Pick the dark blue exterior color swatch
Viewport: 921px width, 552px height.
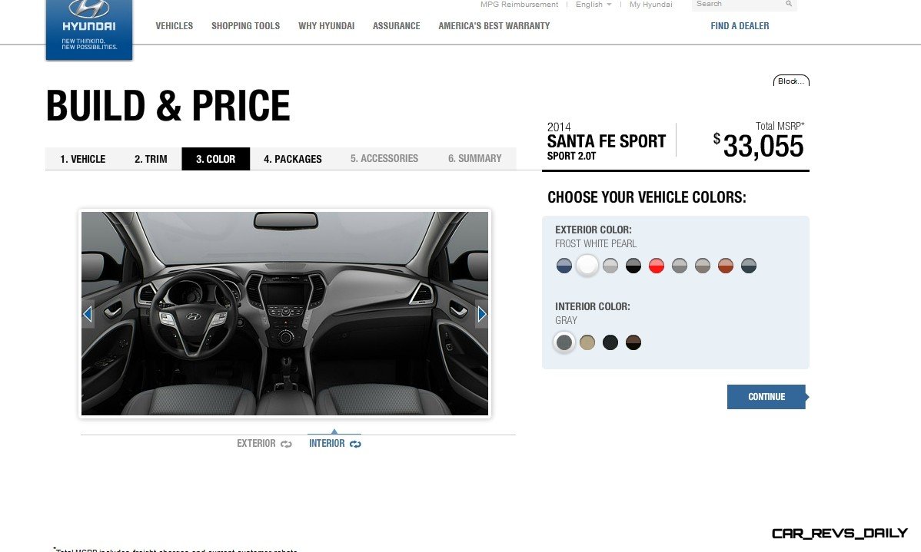tap(564, 266)
